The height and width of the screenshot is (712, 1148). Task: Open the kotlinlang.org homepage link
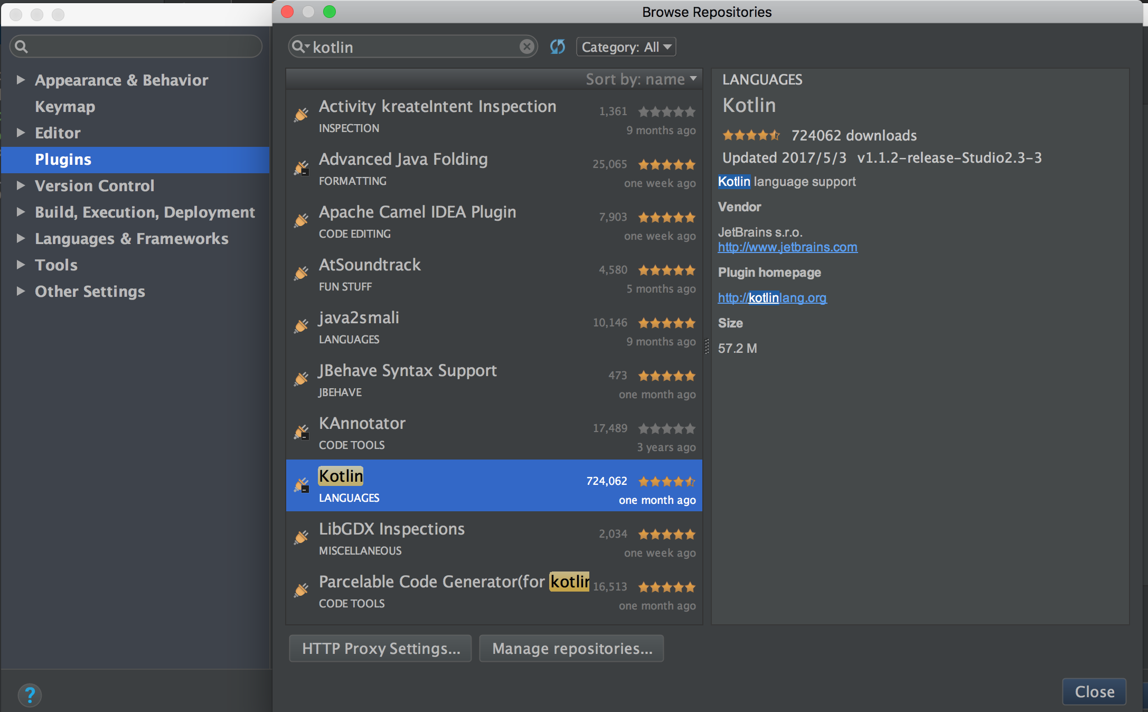click(x=772, y=298)
